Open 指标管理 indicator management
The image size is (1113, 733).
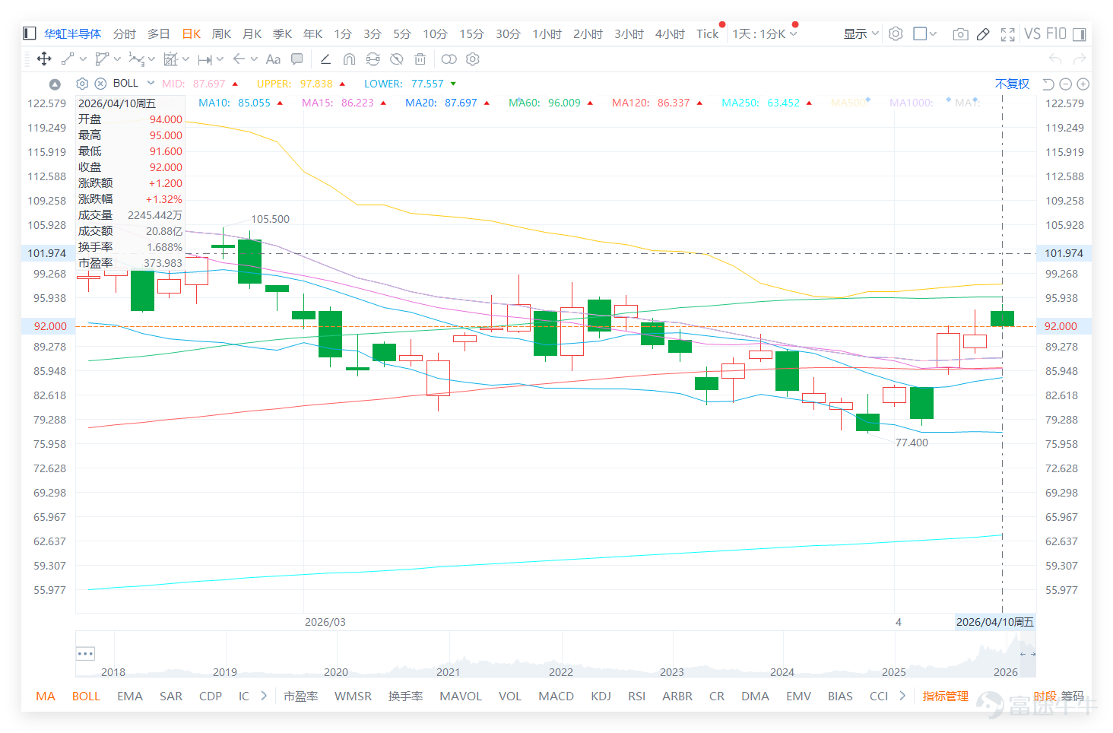click(x=945, y=696)
